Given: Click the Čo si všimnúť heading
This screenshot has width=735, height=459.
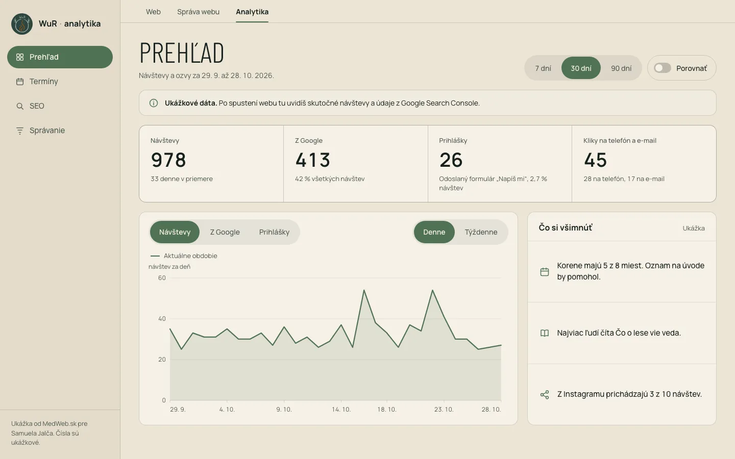Looking at the screenshot, I should pyautogui.click(x=566, y=228).
